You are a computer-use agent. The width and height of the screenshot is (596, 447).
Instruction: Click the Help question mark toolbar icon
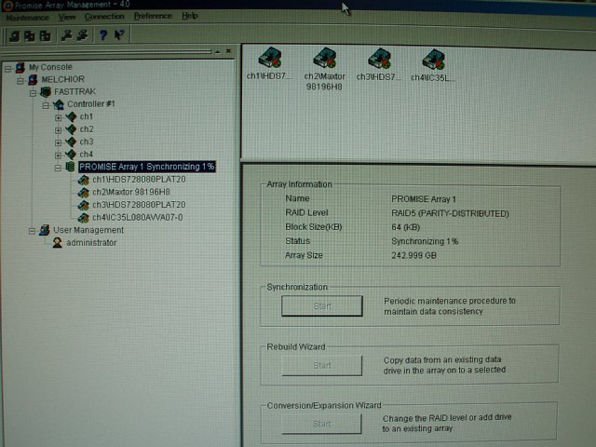point(103,35)
